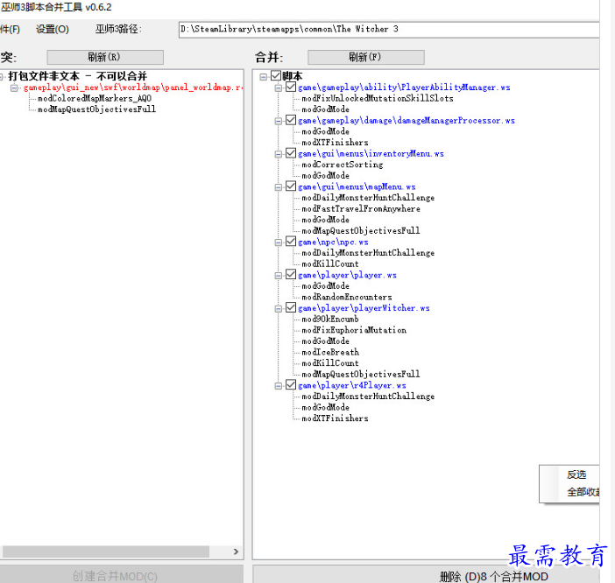Select modMapQuestObjectivesFull under panel_worldmap
Screen dimensions: 615x583
(x=96, y=109)
